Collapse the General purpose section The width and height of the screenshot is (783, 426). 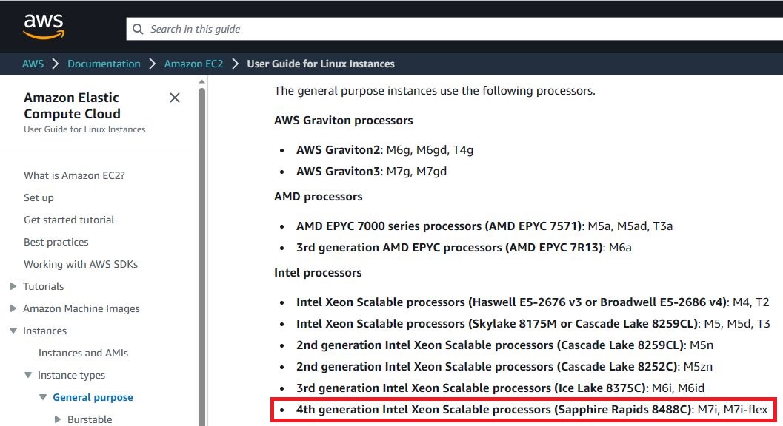pyautogui.click(x=42, y=397)
